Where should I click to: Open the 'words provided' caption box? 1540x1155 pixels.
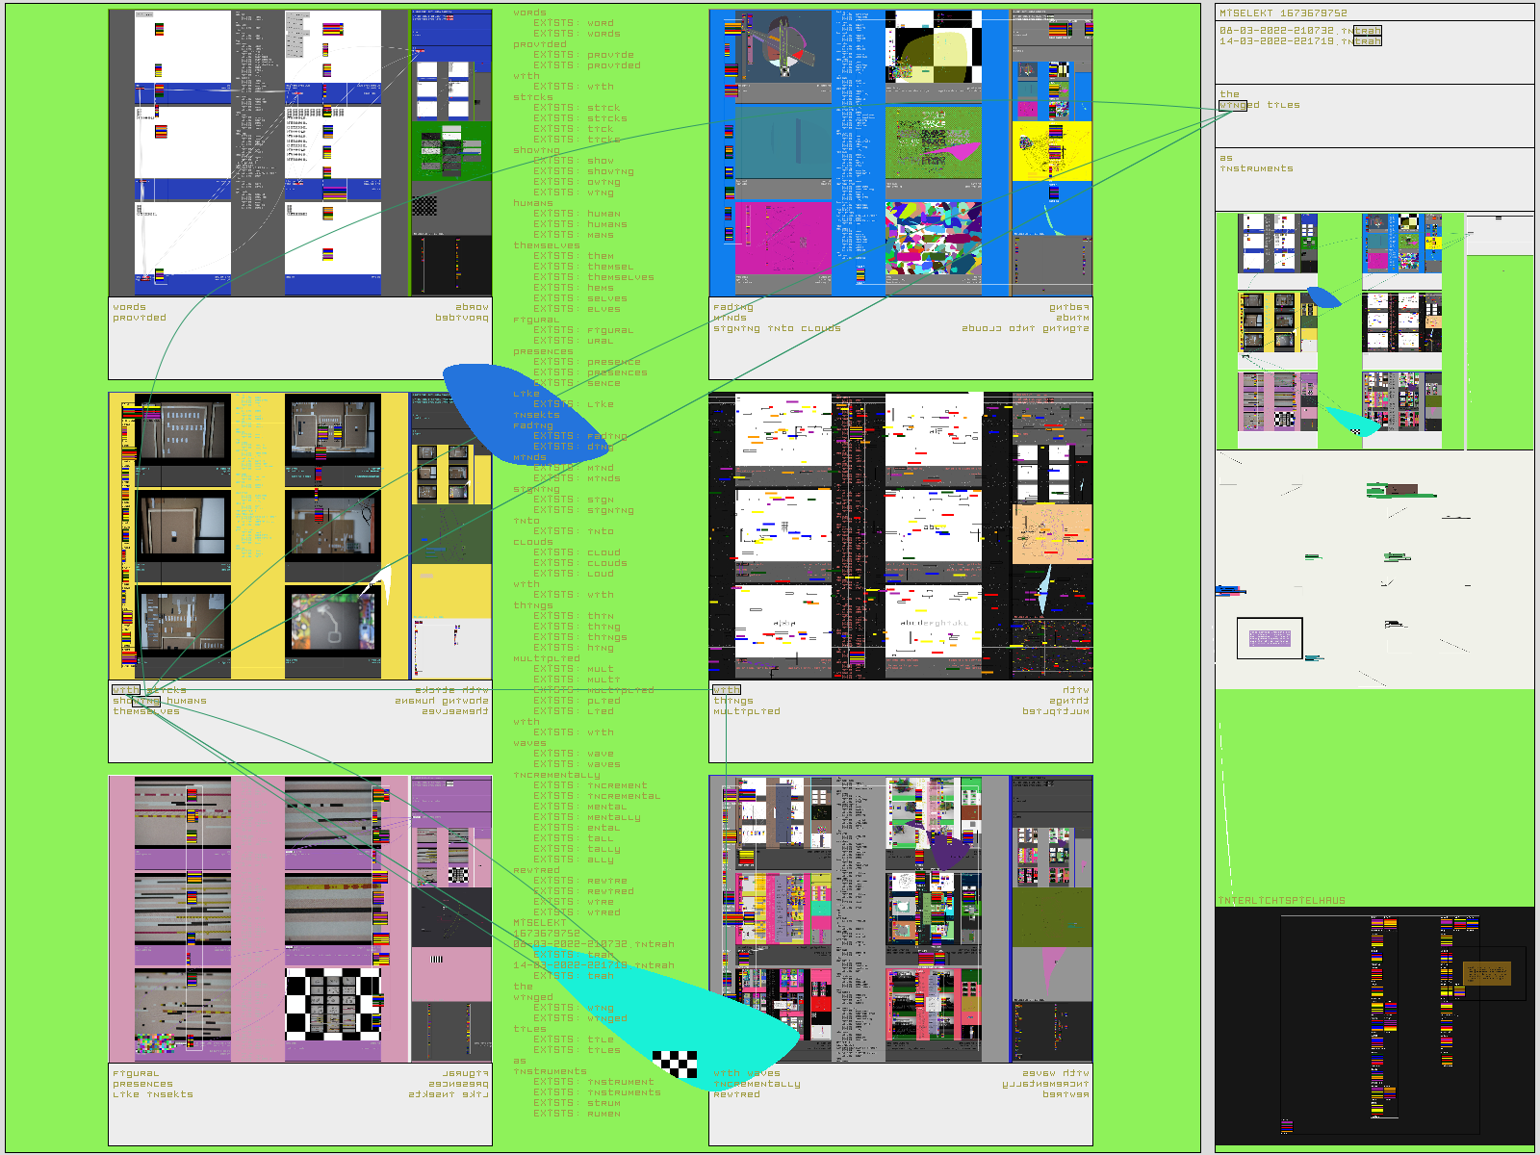pyautogui.click(x=300, y=338)
